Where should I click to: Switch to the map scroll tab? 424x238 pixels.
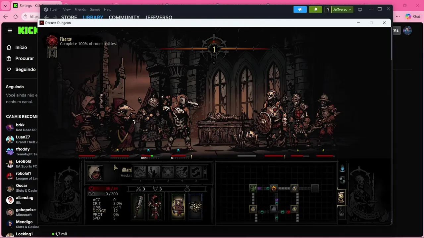[341, 197]
